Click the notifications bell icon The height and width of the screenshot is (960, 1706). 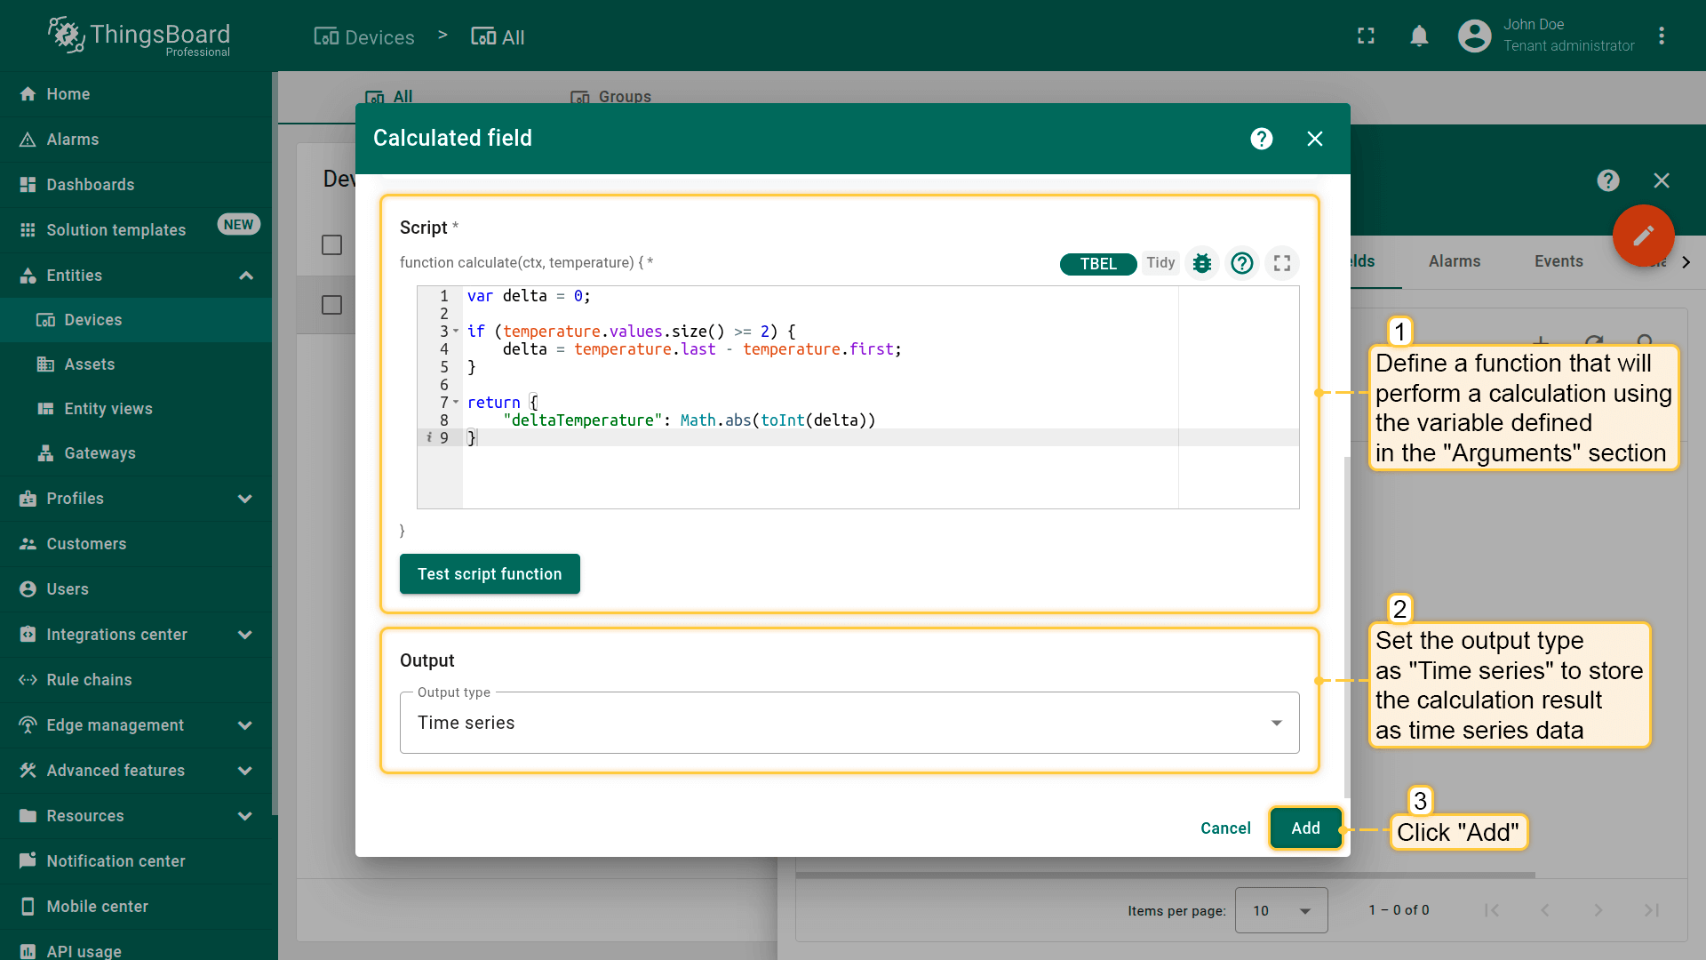coord(1419,36)
